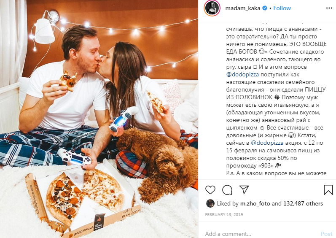
Task: Click the couple's pizza photo
Action: tap(99, 119)
